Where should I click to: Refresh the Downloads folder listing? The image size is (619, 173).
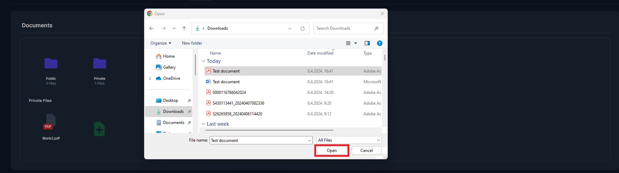coord(303,29)
